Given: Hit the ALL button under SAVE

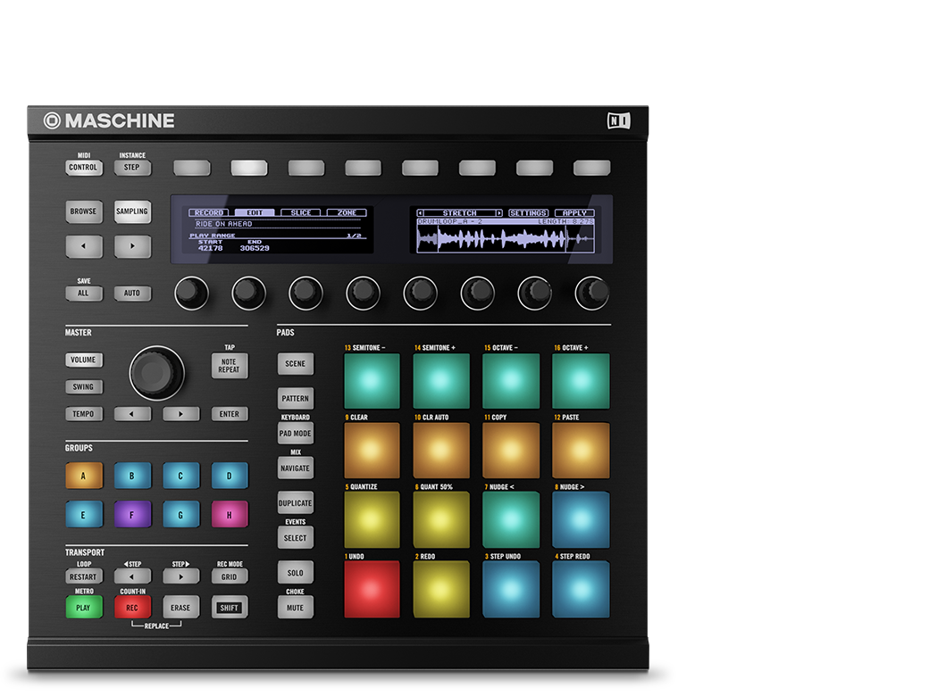Looking at the screenshot, I should pyautogui.click(x=84, y=293).
